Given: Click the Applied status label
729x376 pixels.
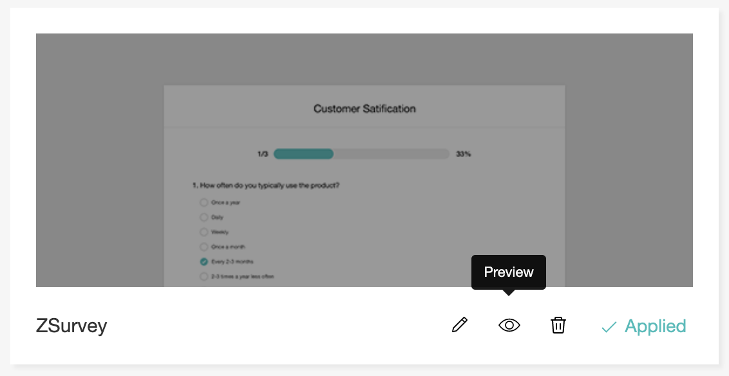Looking at the screenshot, I should click(x=655, y=326).
